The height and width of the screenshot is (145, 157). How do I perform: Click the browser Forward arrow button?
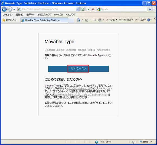(x=10, y=9)
